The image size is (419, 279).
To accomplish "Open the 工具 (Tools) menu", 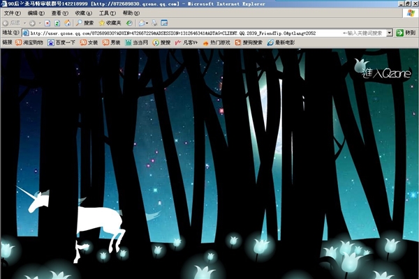I will pos(108,13).
